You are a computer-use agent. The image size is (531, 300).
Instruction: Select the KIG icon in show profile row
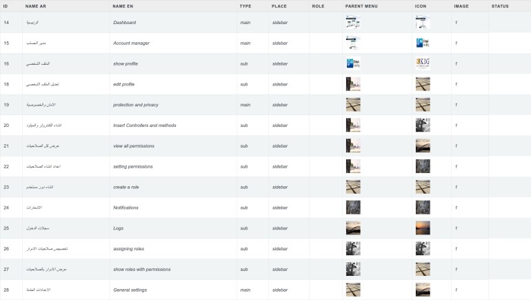point(423,63)
